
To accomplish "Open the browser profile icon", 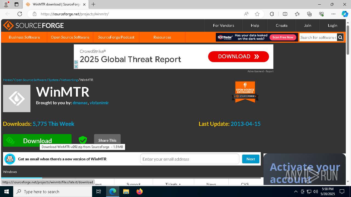I will [6, 4].
